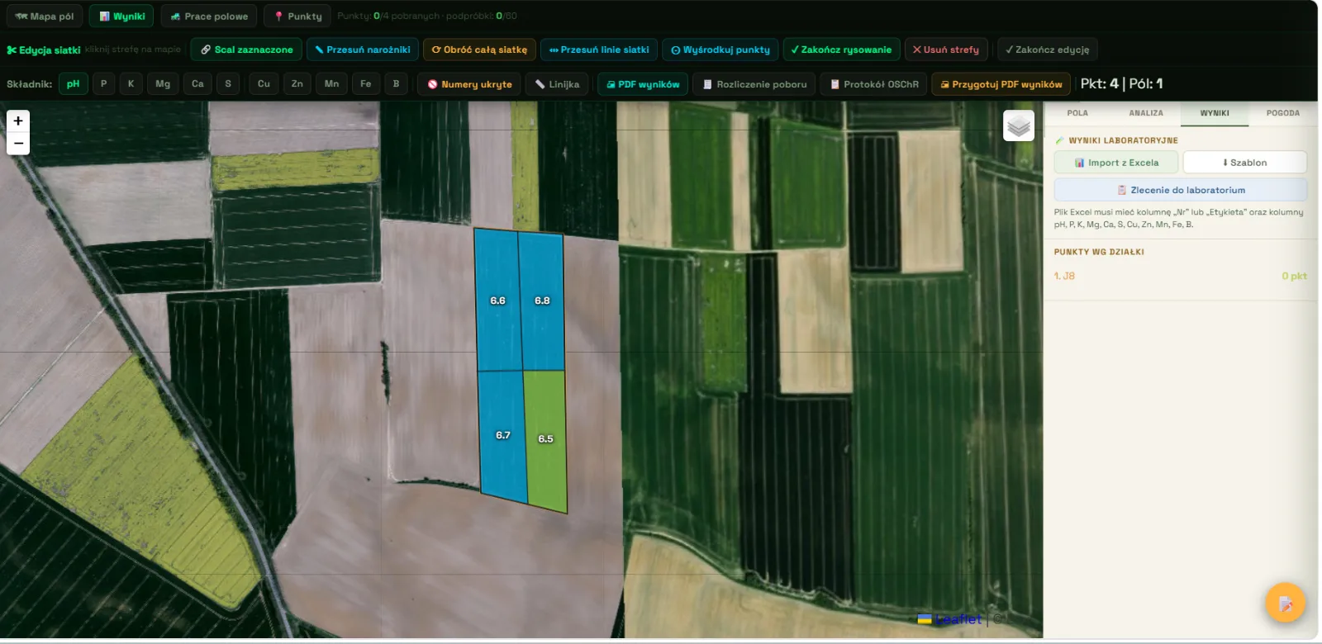Select the pH component
The width and height of the screenshot is (1322, 644).
(x=74, y=84)
